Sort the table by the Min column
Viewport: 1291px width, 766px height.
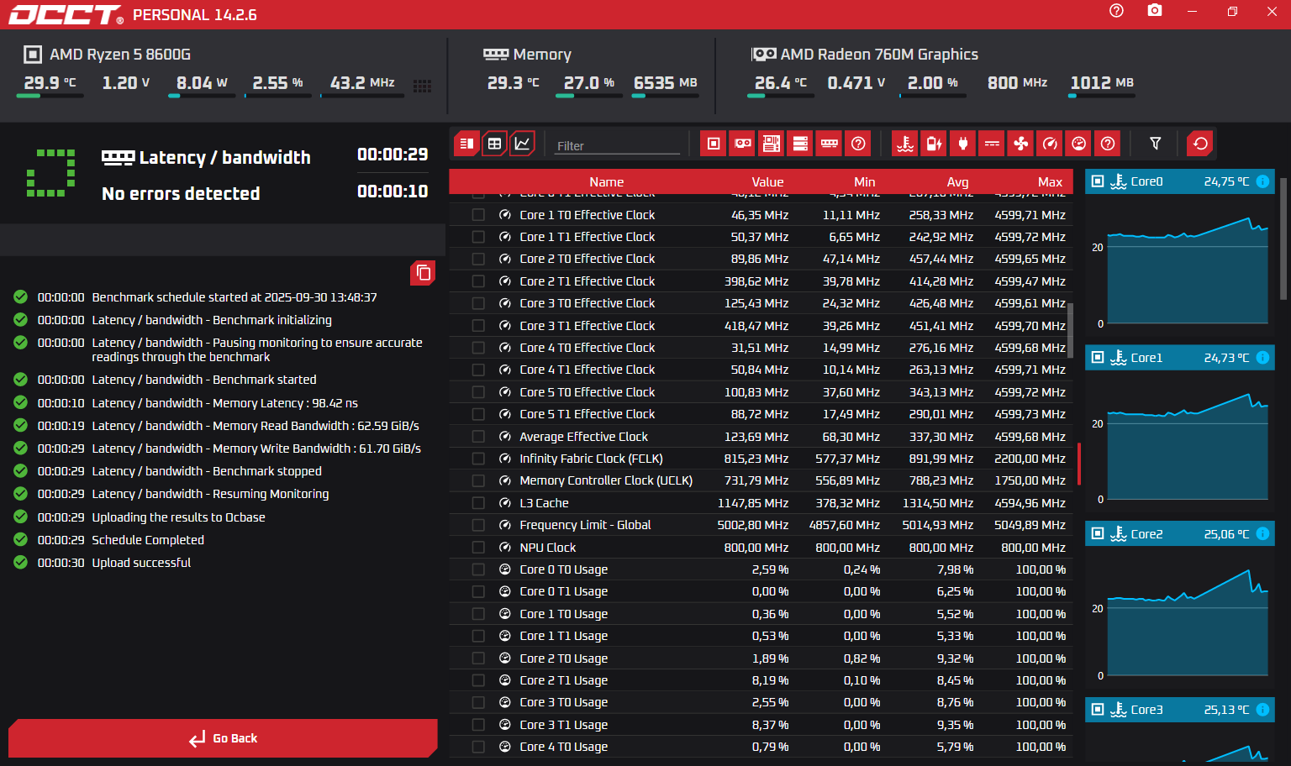[x=864, y=182]
